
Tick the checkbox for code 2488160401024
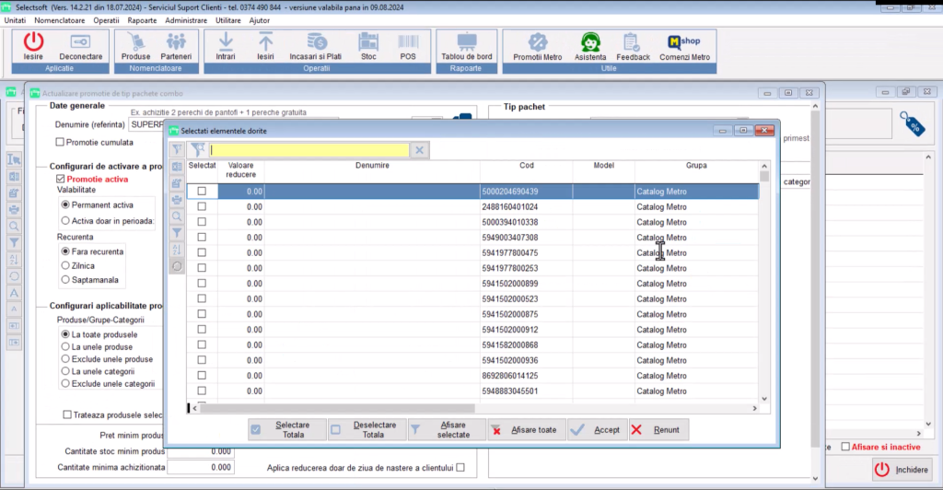(202, 207)
